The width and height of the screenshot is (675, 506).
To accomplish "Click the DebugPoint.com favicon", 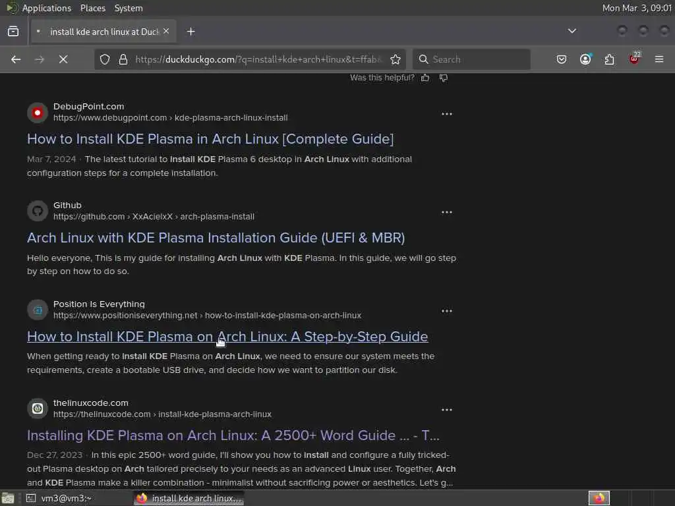I will coord(38,113).
